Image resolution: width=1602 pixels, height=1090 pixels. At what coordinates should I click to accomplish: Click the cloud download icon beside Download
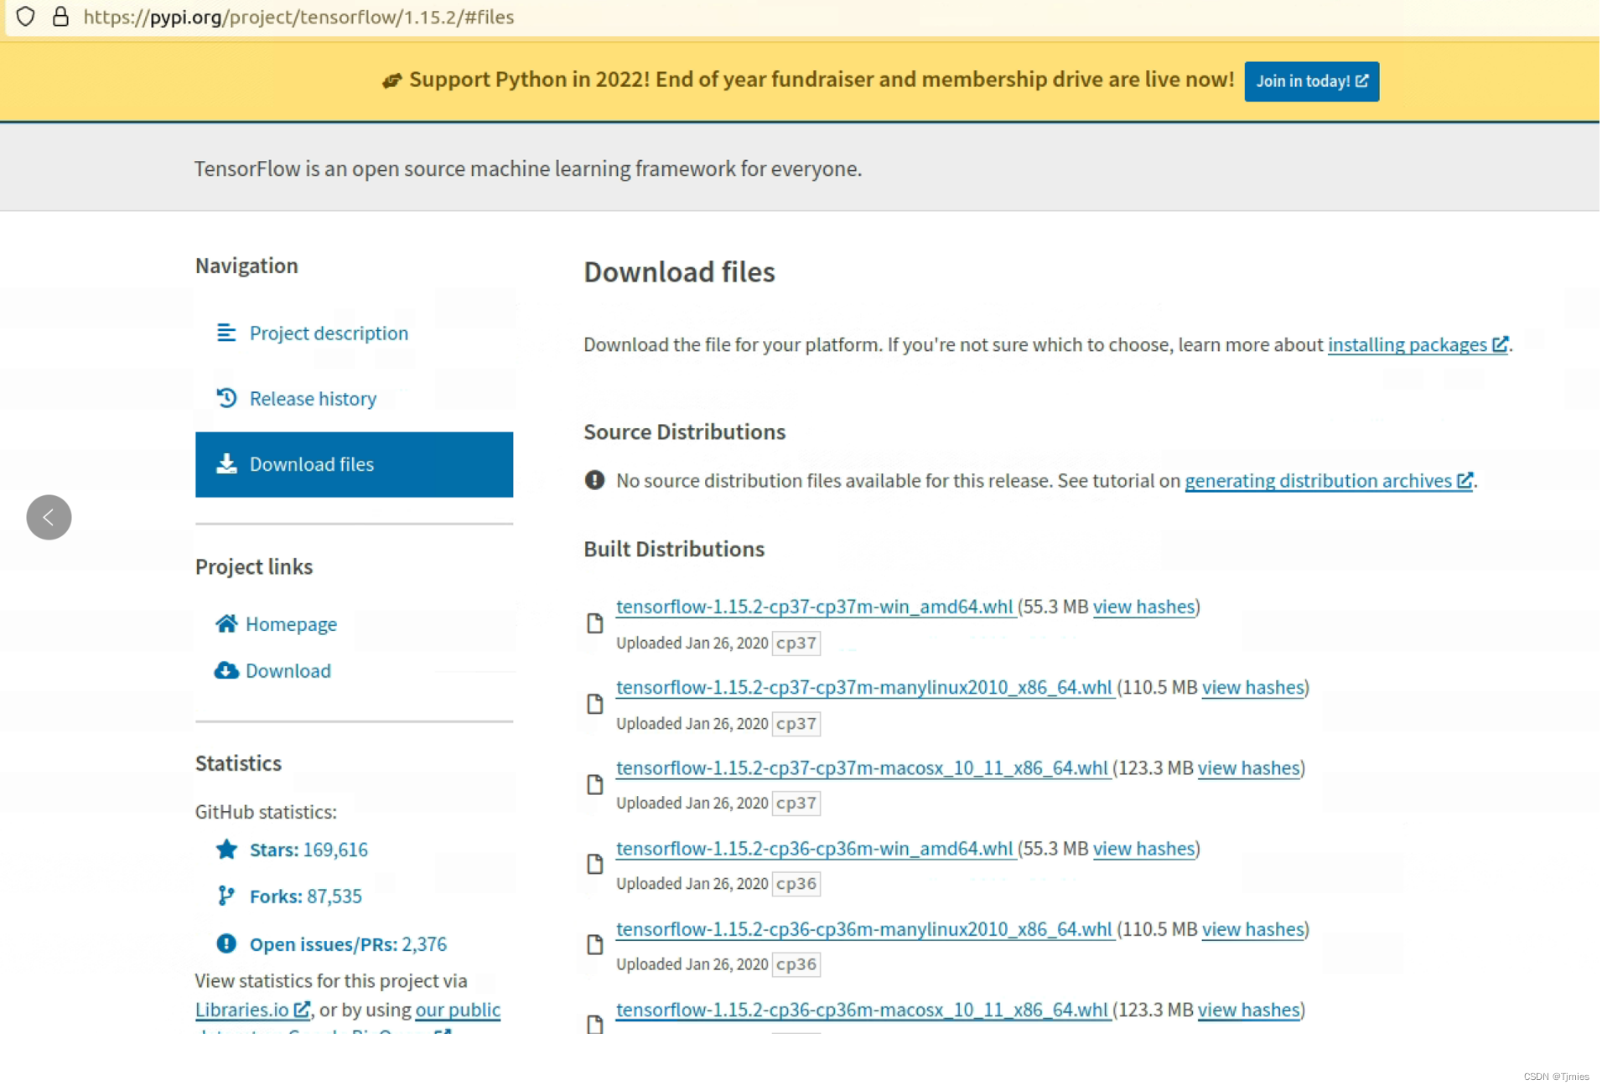(226, 671)
